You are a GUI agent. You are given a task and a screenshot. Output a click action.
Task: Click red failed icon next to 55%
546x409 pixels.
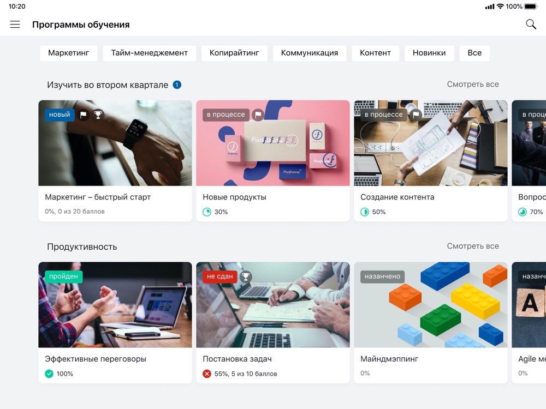tap(207, 374)
